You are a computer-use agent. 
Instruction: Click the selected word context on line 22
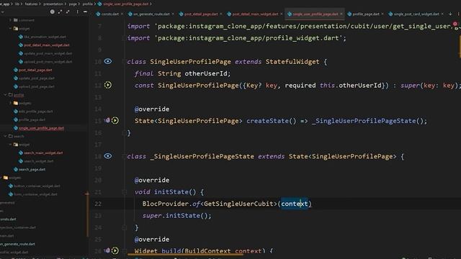tap(295, 204)
